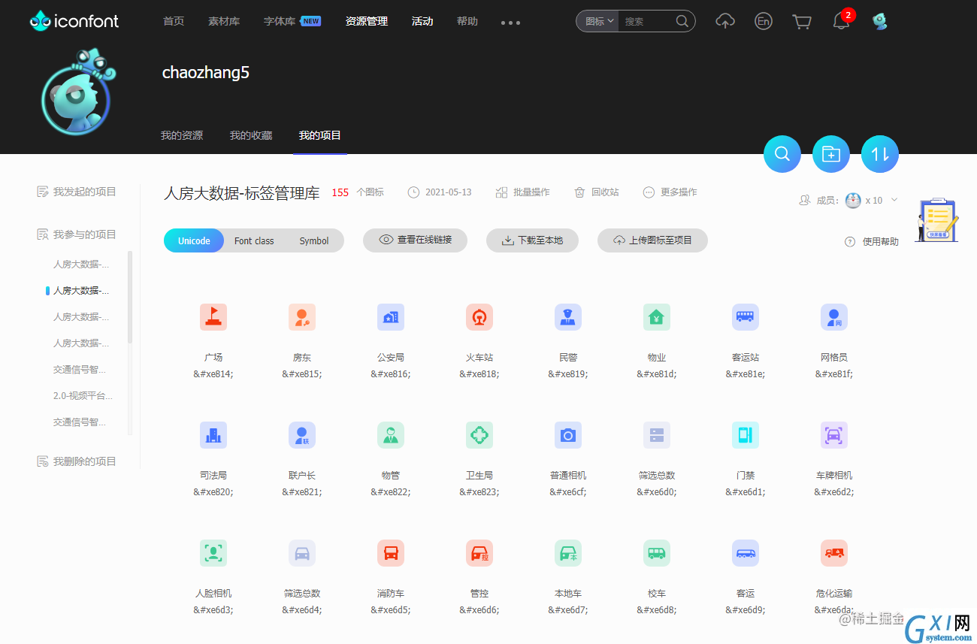Select the 危化运输 hazmat transport icon
The width and height of the screenshot is (977, 644).
834,553
